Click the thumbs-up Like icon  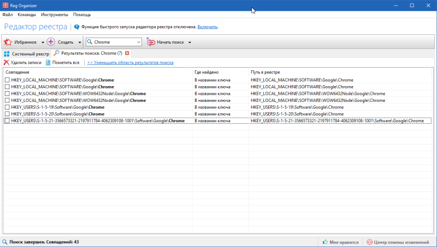(325, 242)
